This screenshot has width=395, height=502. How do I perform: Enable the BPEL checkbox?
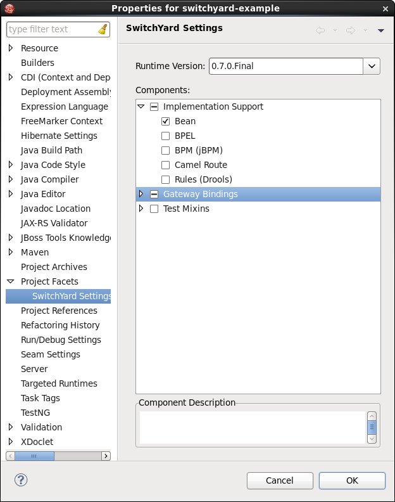[165, 136]
